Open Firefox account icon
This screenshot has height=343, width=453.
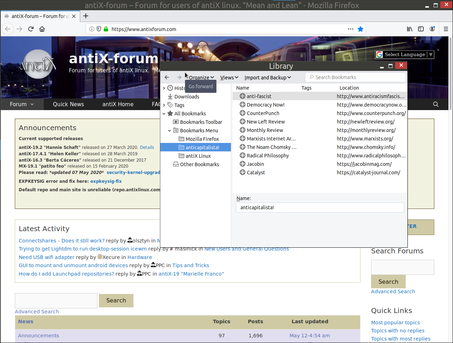(432, 29)
